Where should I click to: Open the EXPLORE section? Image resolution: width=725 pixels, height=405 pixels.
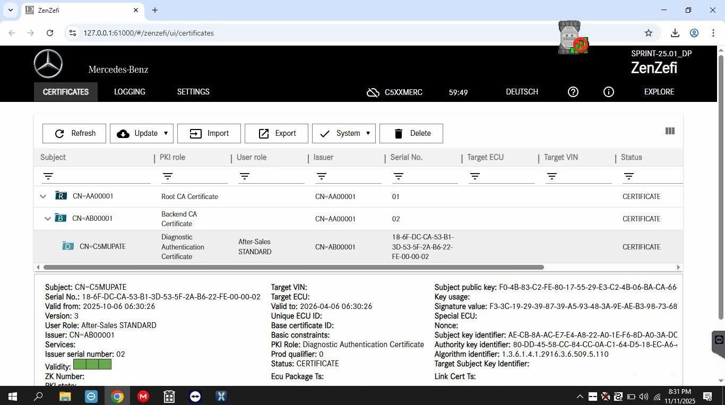click(x=659, y=92)
